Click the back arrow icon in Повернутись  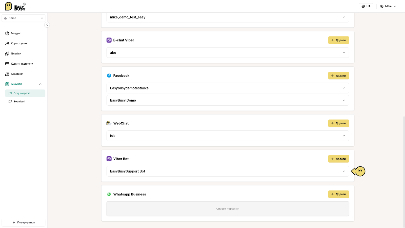click(x=14, y=222)
